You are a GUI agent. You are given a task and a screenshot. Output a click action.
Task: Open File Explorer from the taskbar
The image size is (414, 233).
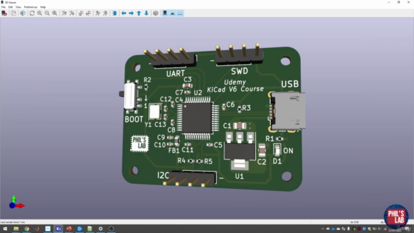pyautogui.click(x=16, y=228)
